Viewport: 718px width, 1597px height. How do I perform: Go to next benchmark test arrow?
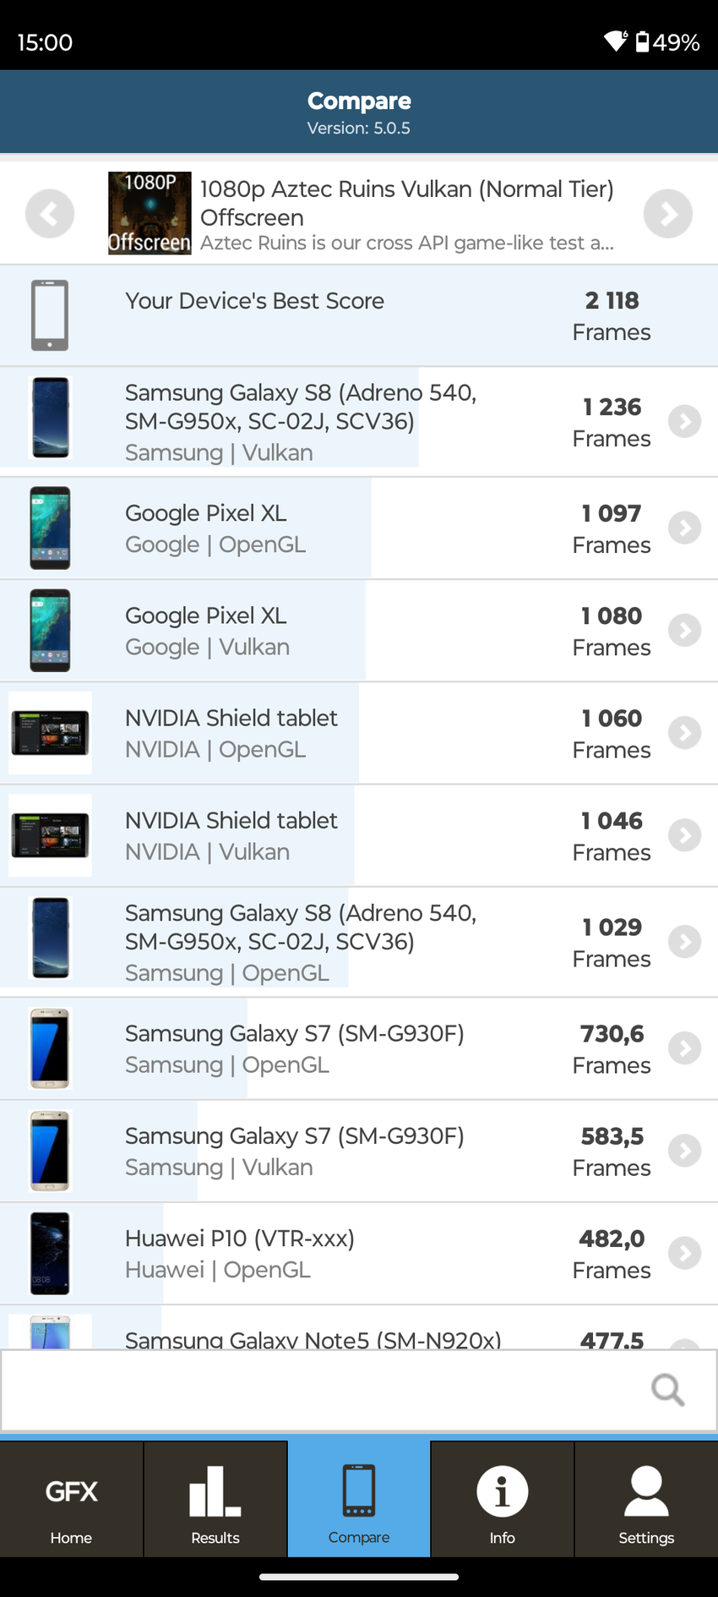667,214
